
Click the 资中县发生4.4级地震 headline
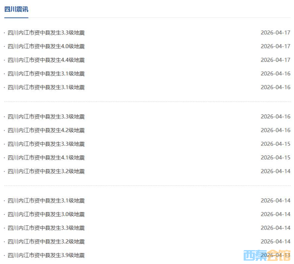[x=46, y=60]
